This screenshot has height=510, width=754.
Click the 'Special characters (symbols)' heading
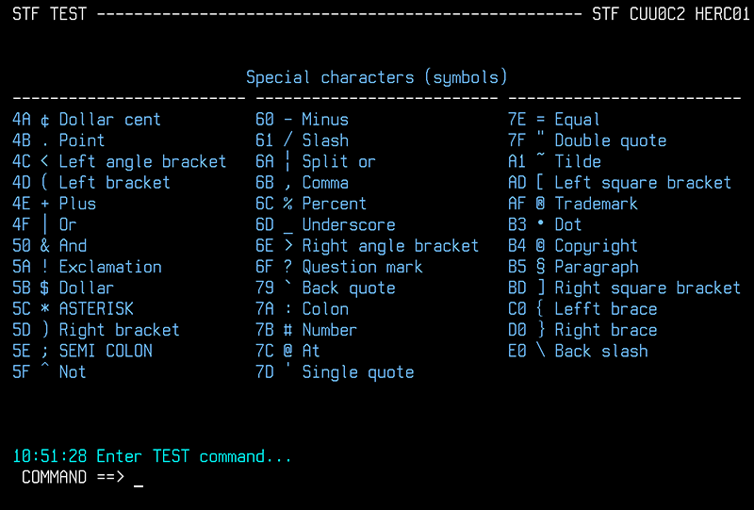tap(377, 77)
